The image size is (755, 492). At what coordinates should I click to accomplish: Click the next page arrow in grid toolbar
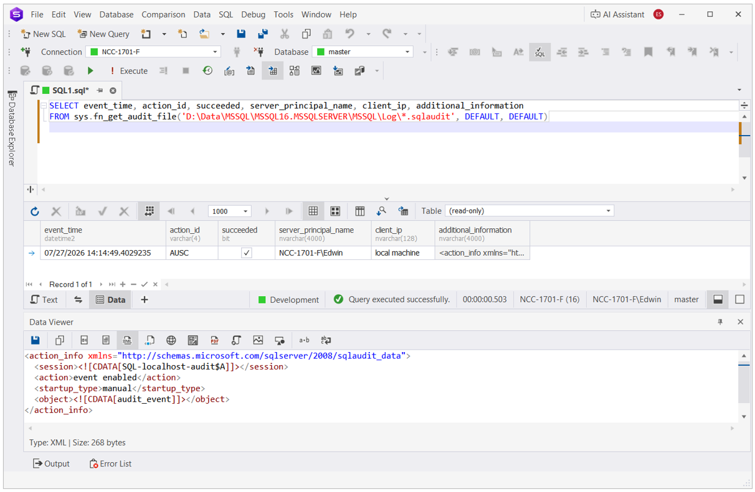pos(267,211)
